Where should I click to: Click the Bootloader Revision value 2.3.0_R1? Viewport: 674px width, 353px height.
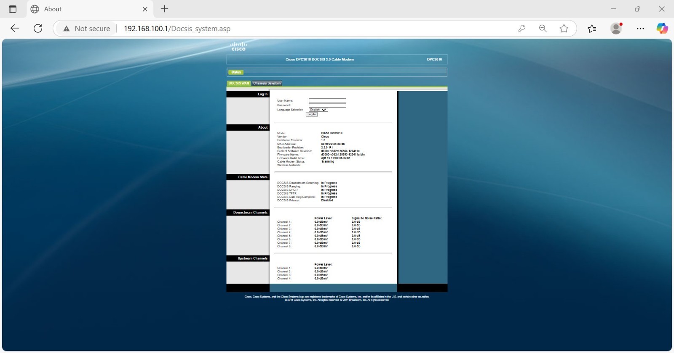point(327,148)
